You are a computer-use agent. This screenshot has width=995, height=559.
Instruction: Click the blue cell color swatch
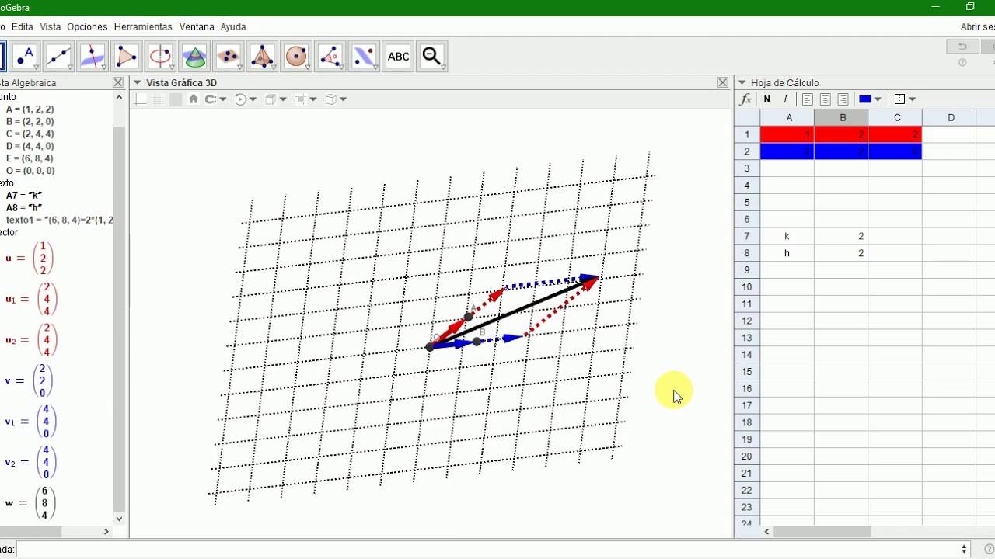pyautogui.click(x=864, y=99)
